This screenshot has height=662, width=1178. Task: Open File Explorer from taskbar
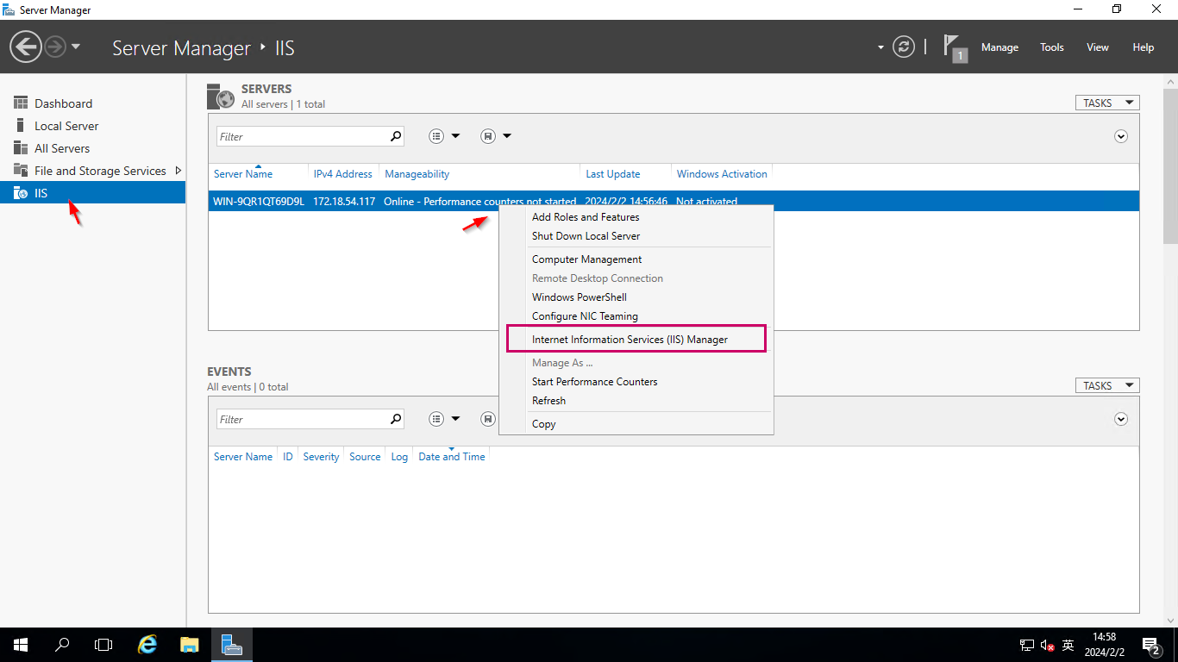[190, 645]
